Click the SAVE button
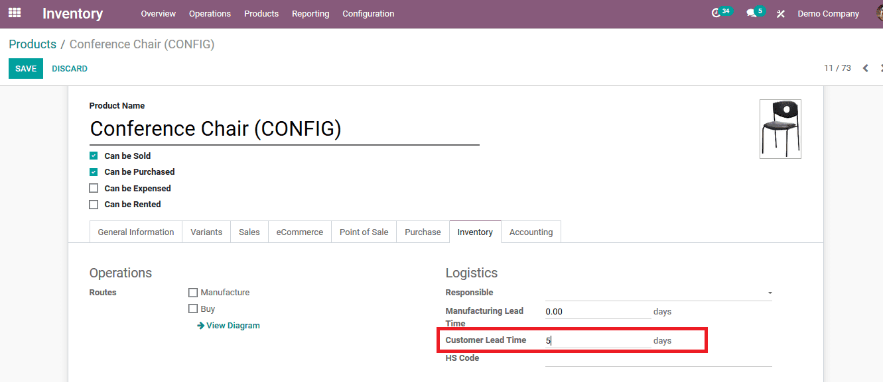The height and width of the screenshot is (382, 883). point(26,68)
